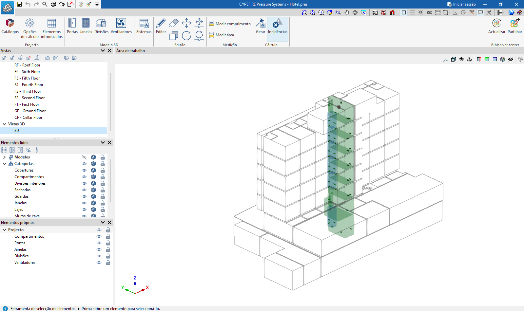This screenshot has height=311, width=524.
Task: Click Medir comprimento button
Action: 230,24
